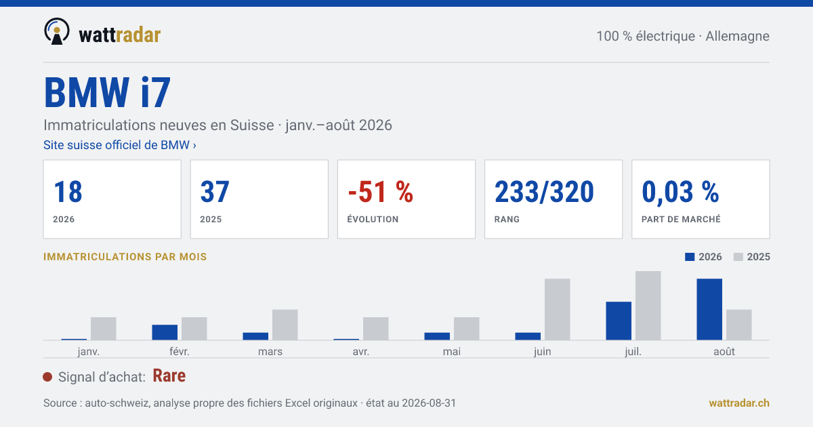Screen dimensions: 813x427
Task: Click the 'juin' month axis label
Action: pyautogui.click(x=543, y=351)
